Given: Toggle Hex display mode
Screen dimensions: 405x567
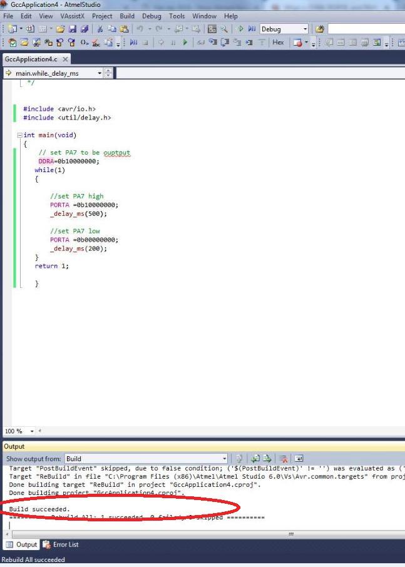Looking at the screenshot, I should (x=278, y=43).
